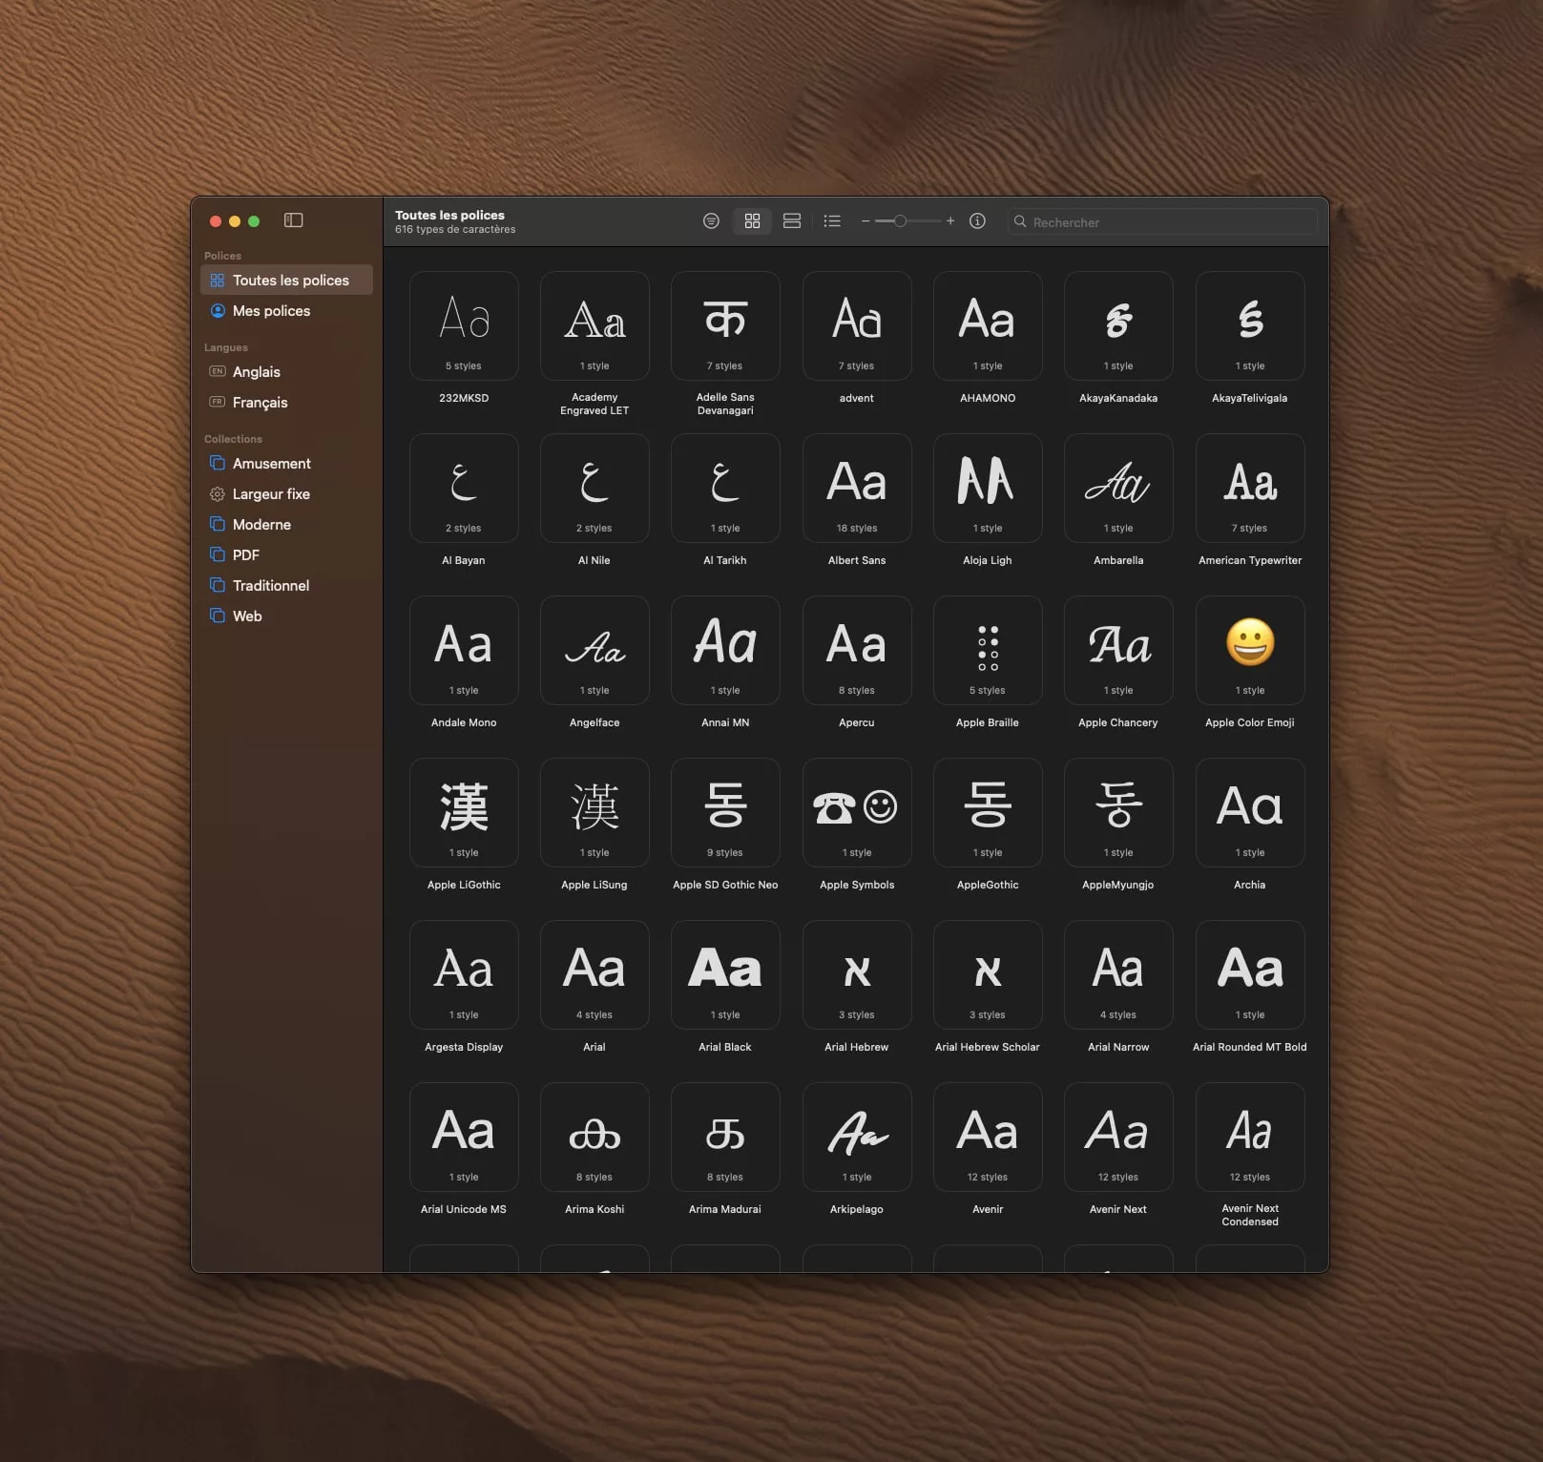Screen dimensions: 1543x1462
Task: Select the Arial Black font tile
Action: coord(725,974)
